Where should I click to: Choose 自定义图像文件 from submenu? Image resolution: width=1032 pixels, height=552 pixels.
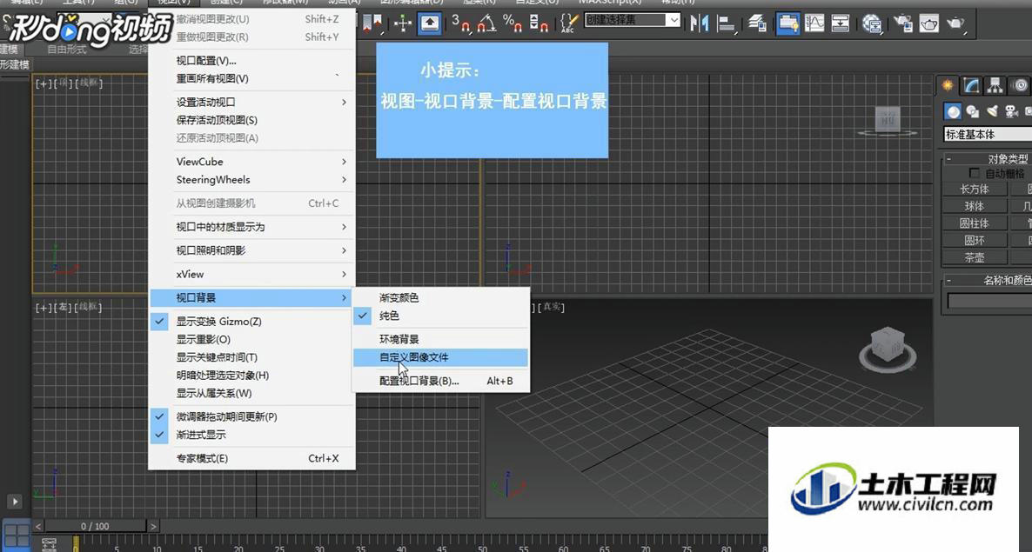coord(441,356)
